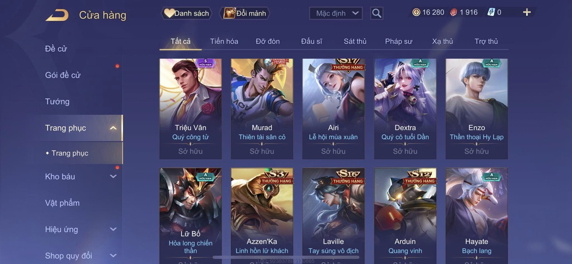Switch to the Sát thủ tab
The height and width of the screenshot is (264, 572).
point(355,41)
